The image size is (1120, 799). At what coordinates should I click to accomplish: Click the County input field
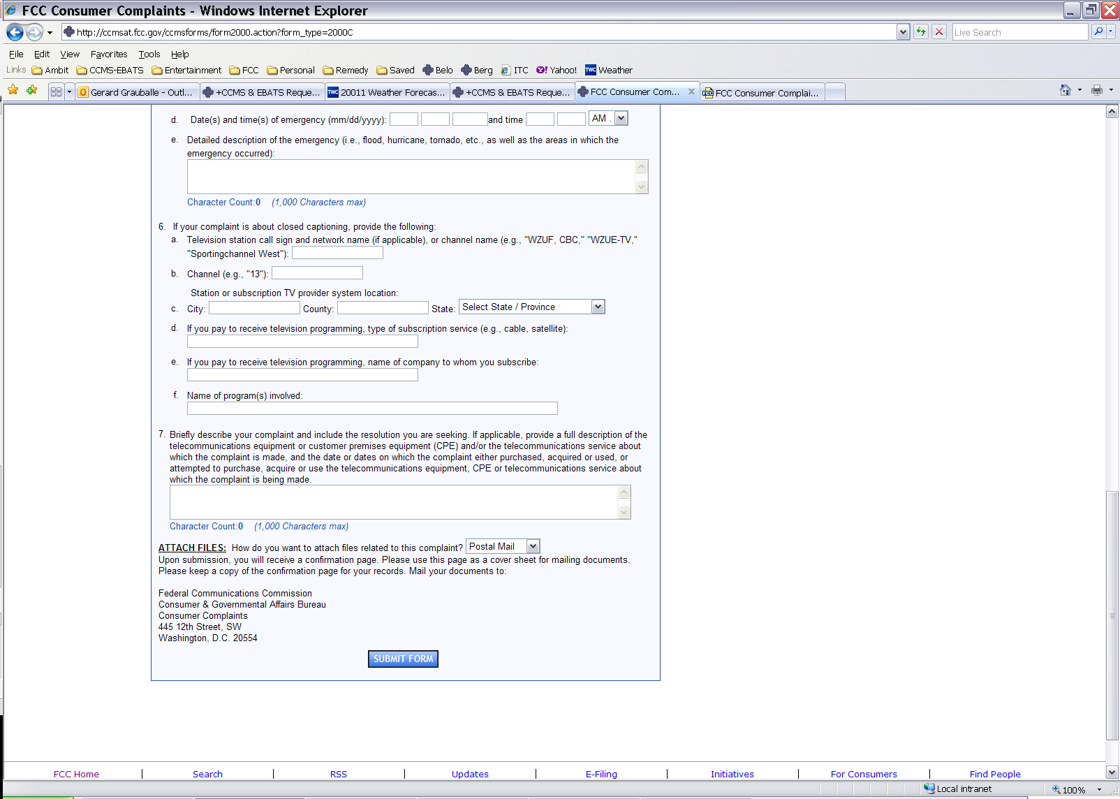point(383,307)
